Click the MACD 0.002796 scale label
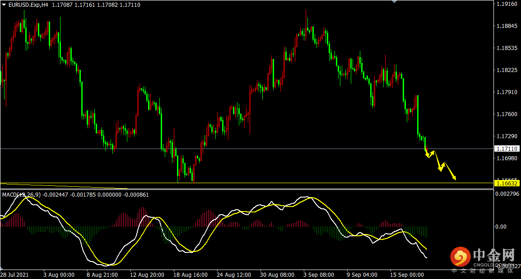The width and height of the screenshot is (521, 279). click(x=507, y=193)
